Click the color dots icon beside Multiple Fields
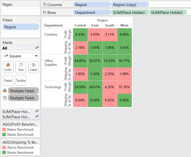191x157 pixels. point(5,91)
